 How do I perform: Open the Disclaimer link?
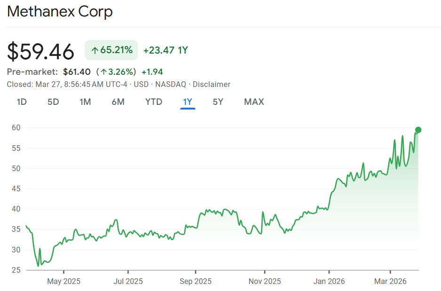coord(211,85)
